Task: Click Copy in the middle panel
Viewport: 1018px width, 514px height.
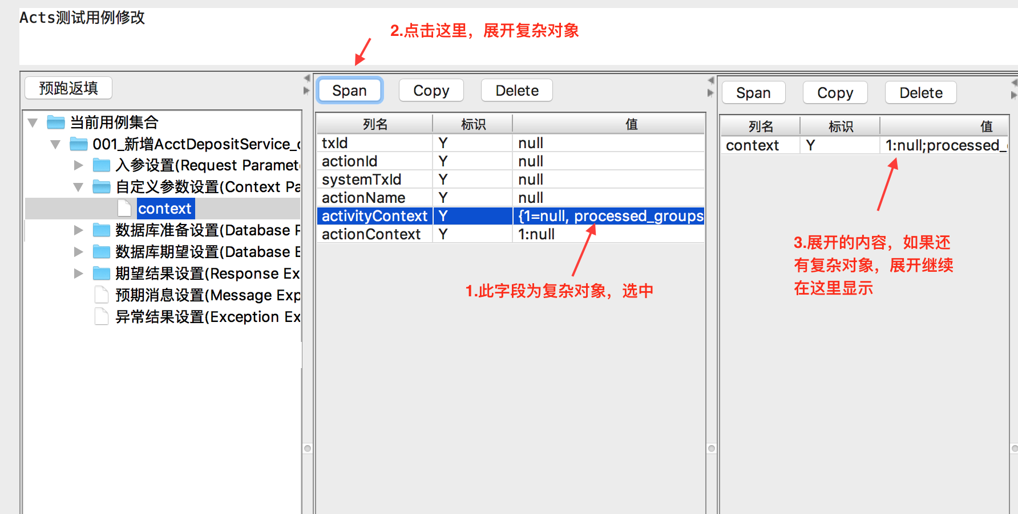Action: pyautogui.click(x=431, y=91)
